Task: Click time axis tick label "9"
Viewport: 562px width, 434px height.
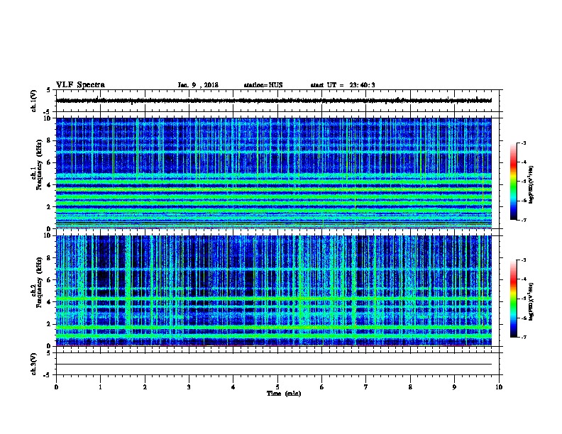Action: point(454,386)
